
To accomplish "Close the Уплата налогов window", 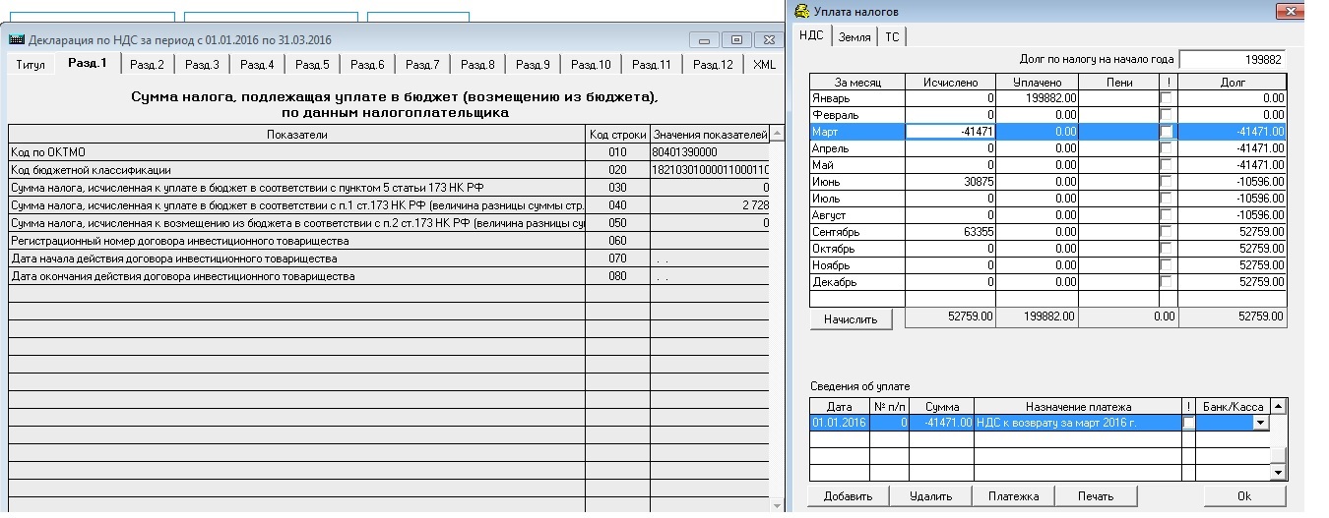I will pos(1290,12).
